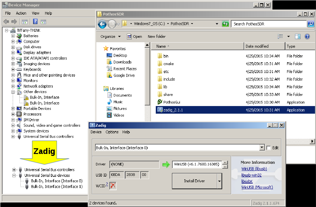Viewport: 316px width, 207px height.
Task: Open the WinUSB (libusb) link
Action: [254, 169]
